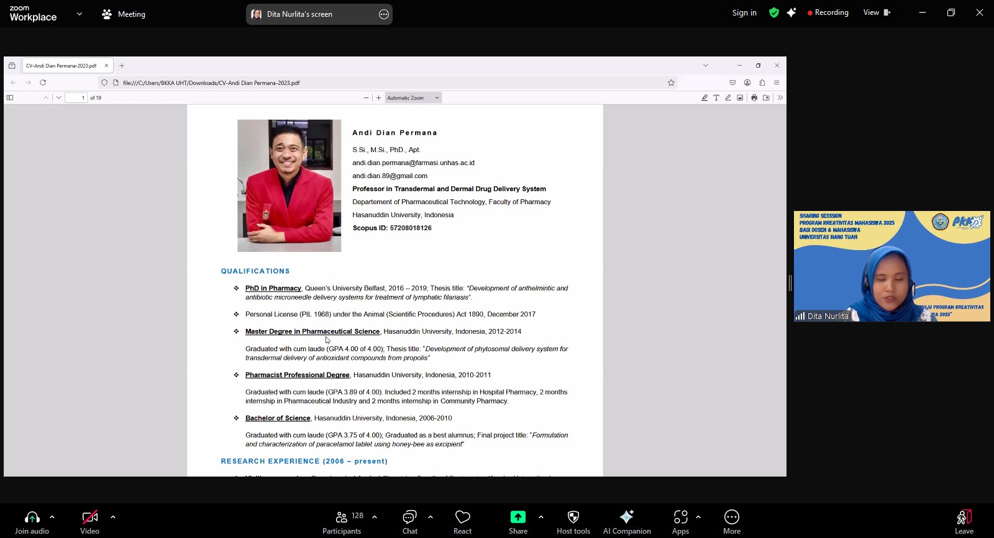This screenshot has width=994, height=538.
Task: Open the Chat panel
Action: coord(409,518)
